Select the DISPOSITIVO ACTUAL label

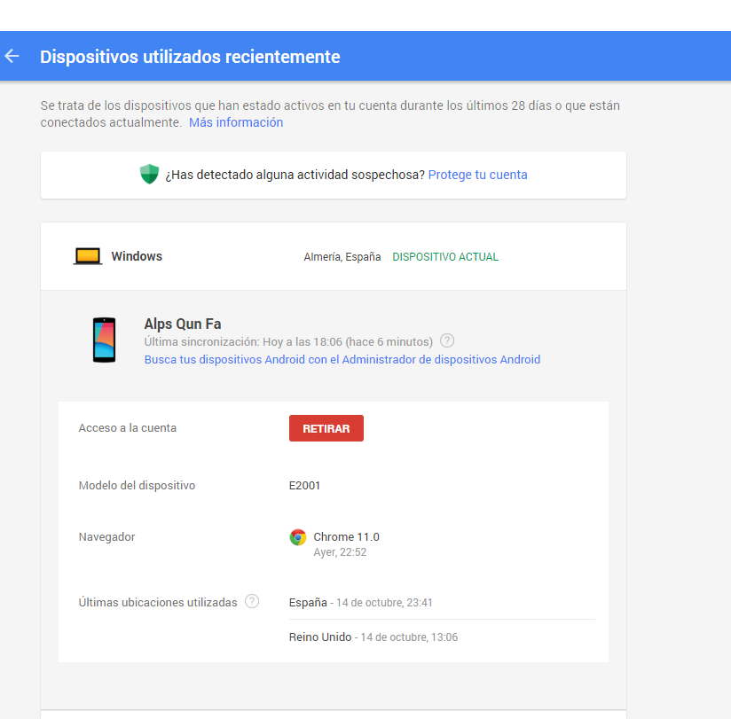coord(445,257)
